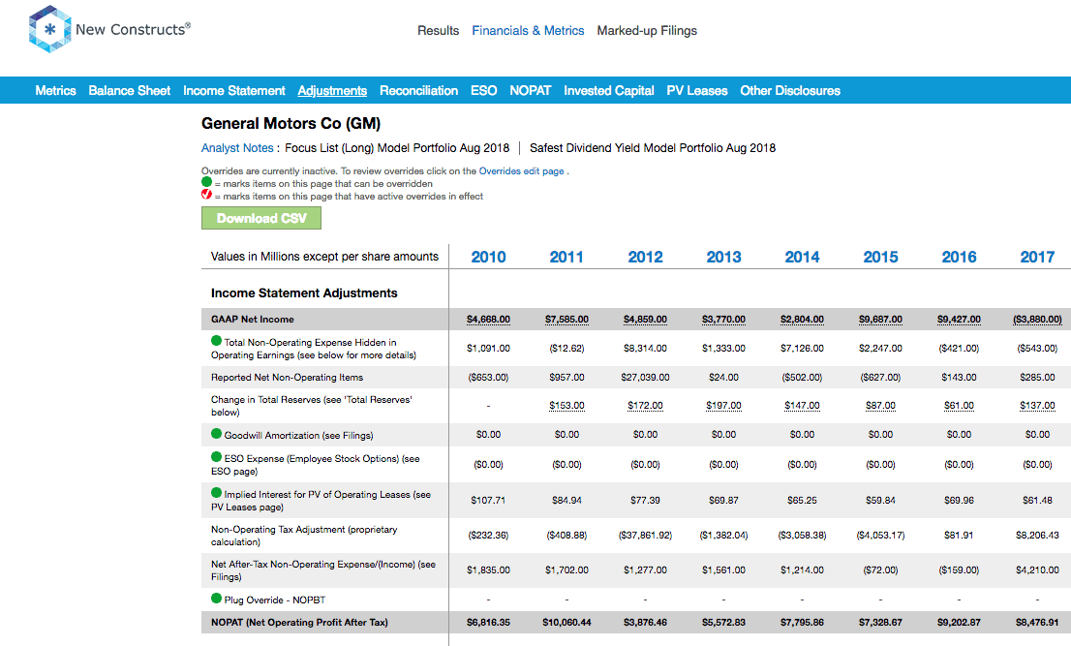Viewport: 1071px width, 646px height.
Task: Switch to the Balance Sheet tab
Action: coord(129,91)
